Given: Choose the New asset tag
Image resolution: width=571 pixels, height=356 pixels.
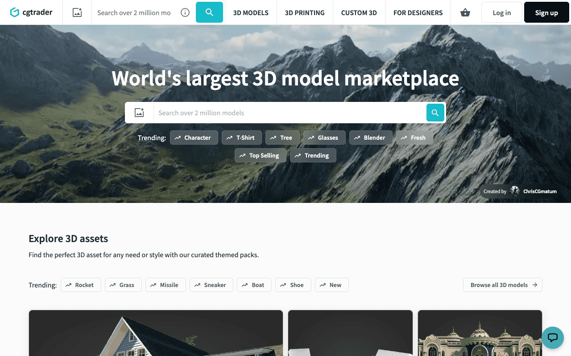Looking at the screenshot, I should click(332, 285).
